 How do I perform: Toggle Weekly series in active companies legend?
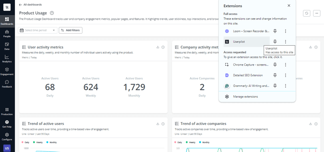(190, 142)
